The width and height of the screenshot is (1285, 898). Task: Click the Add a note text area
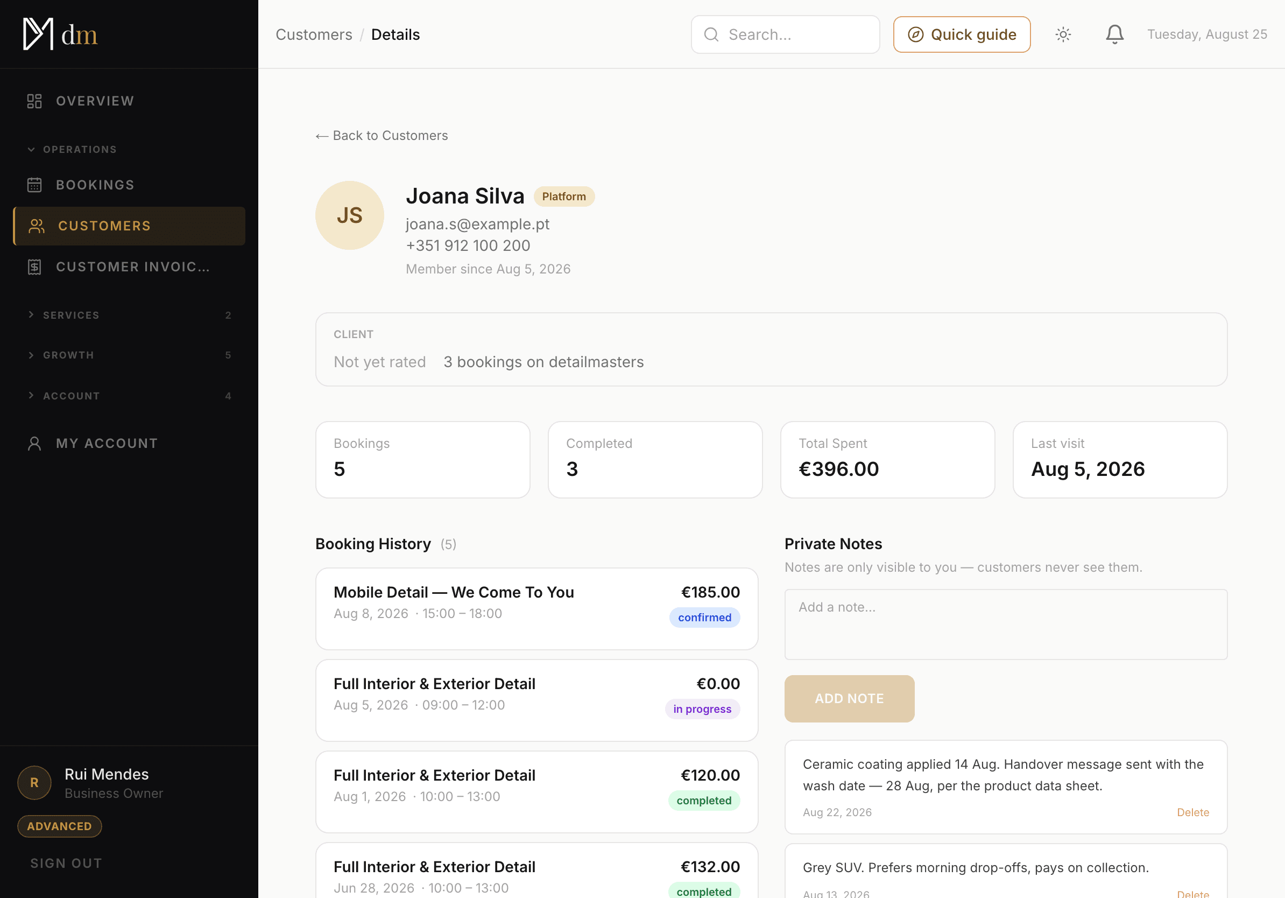point(1006,624)
